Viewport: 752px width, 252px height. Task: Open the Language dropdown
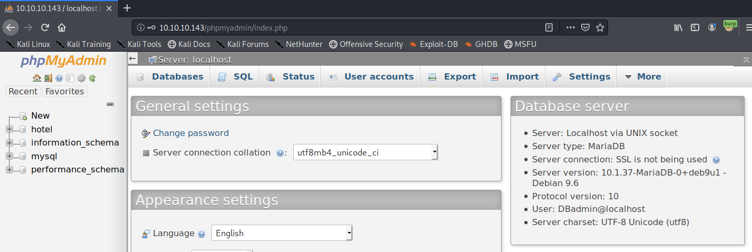point(282,233)
